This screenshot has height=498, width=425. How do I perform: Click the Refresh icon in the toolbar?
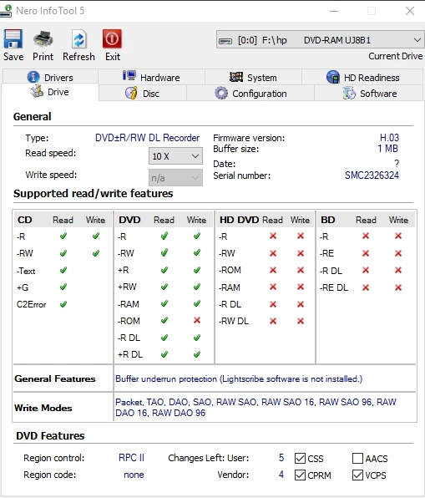coord(78,39)
